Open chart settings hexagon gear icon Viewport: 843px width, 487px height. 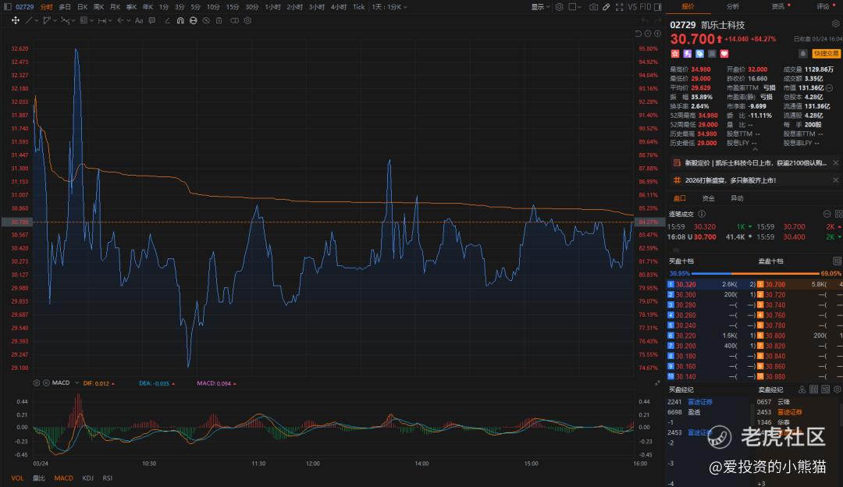[x=559, y=7]
